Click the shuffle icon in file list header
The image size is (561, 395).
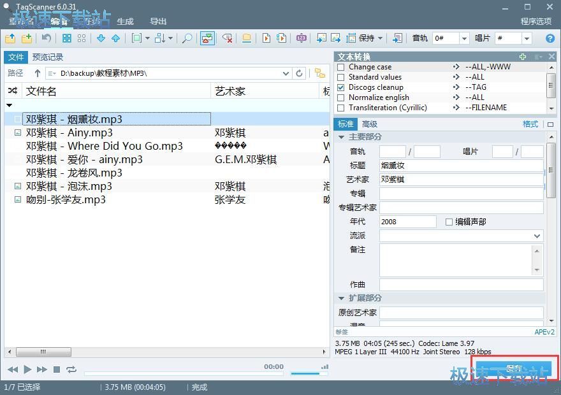pyautogui.click(x=13, y=91)
